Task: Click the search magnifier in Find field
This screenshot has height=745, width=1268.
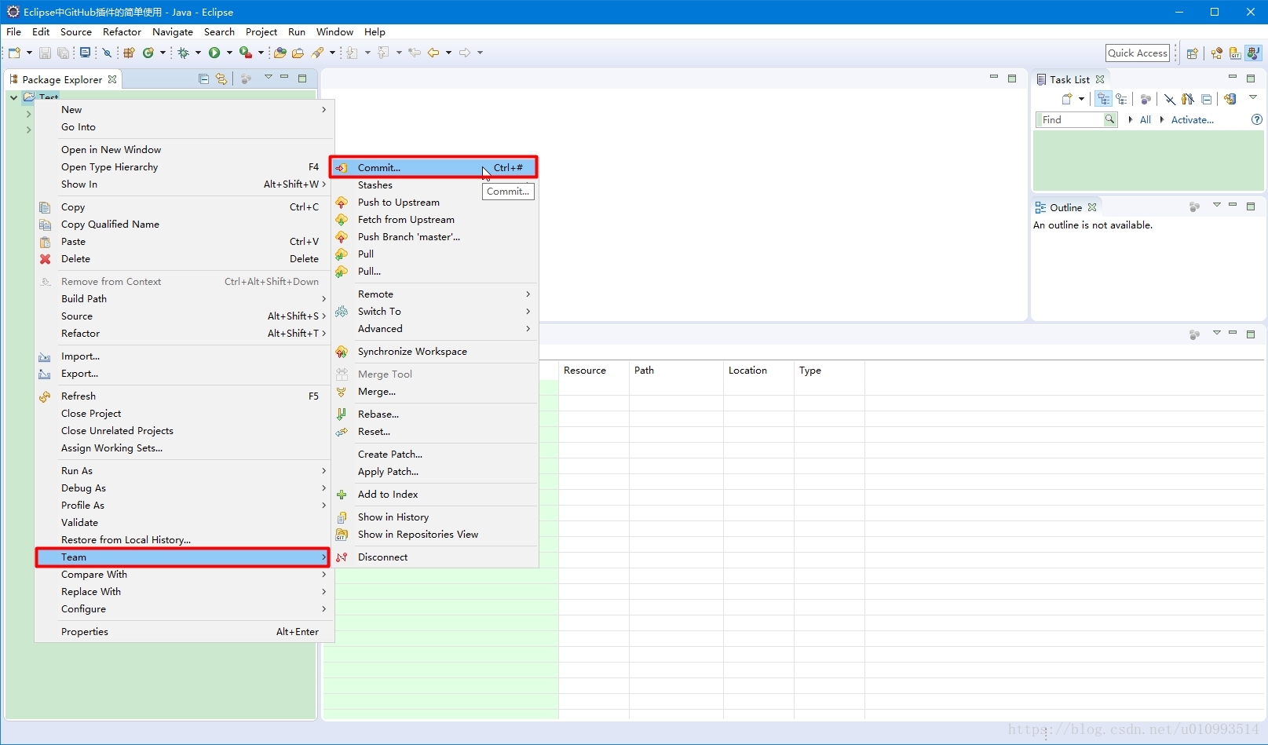Action: (x=1110, y=119)
